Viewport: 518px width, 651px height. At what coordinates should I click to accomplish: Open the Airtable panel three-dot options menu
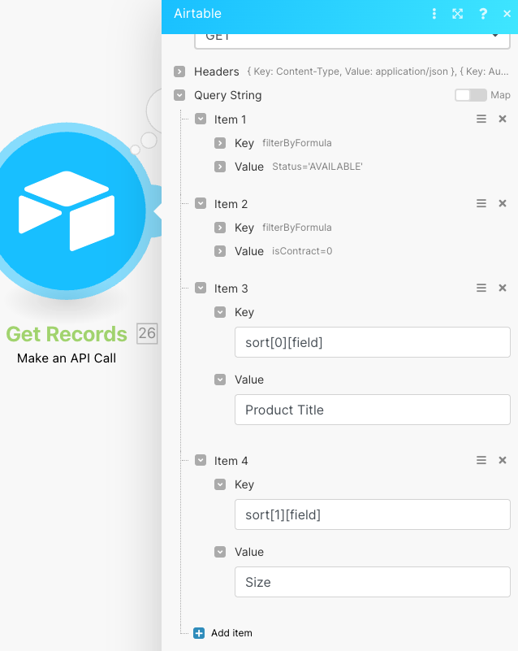(434, 14)
